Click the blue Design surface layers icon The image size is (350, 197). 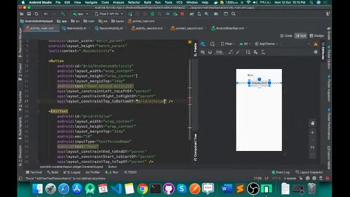coord(203,44)
